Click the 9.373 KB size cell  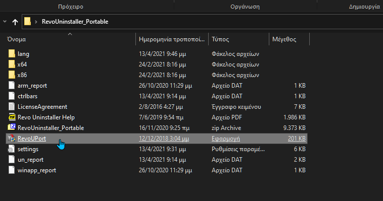click(x=295, y=128)
